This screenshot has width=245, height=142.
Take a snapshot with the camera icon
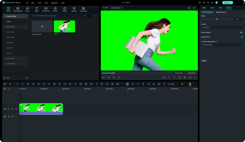pos(185,77)
